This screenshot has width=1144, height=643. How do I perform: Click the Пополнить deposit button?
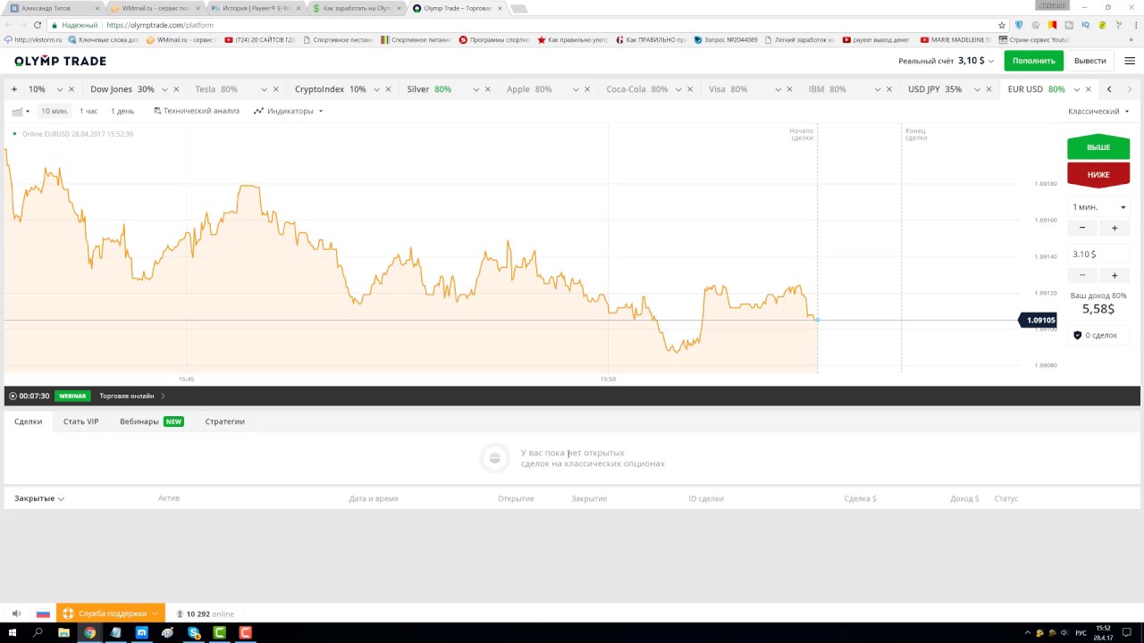tap(1034, 61)
